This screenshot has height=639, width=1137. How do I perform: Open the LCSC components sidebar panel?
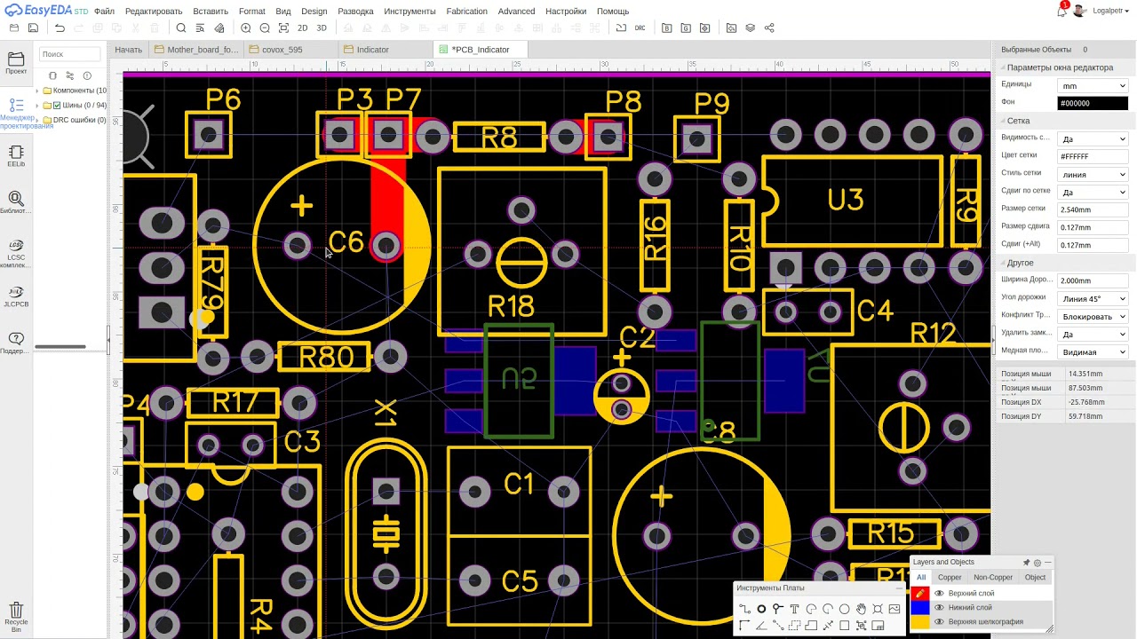(16, 253)
